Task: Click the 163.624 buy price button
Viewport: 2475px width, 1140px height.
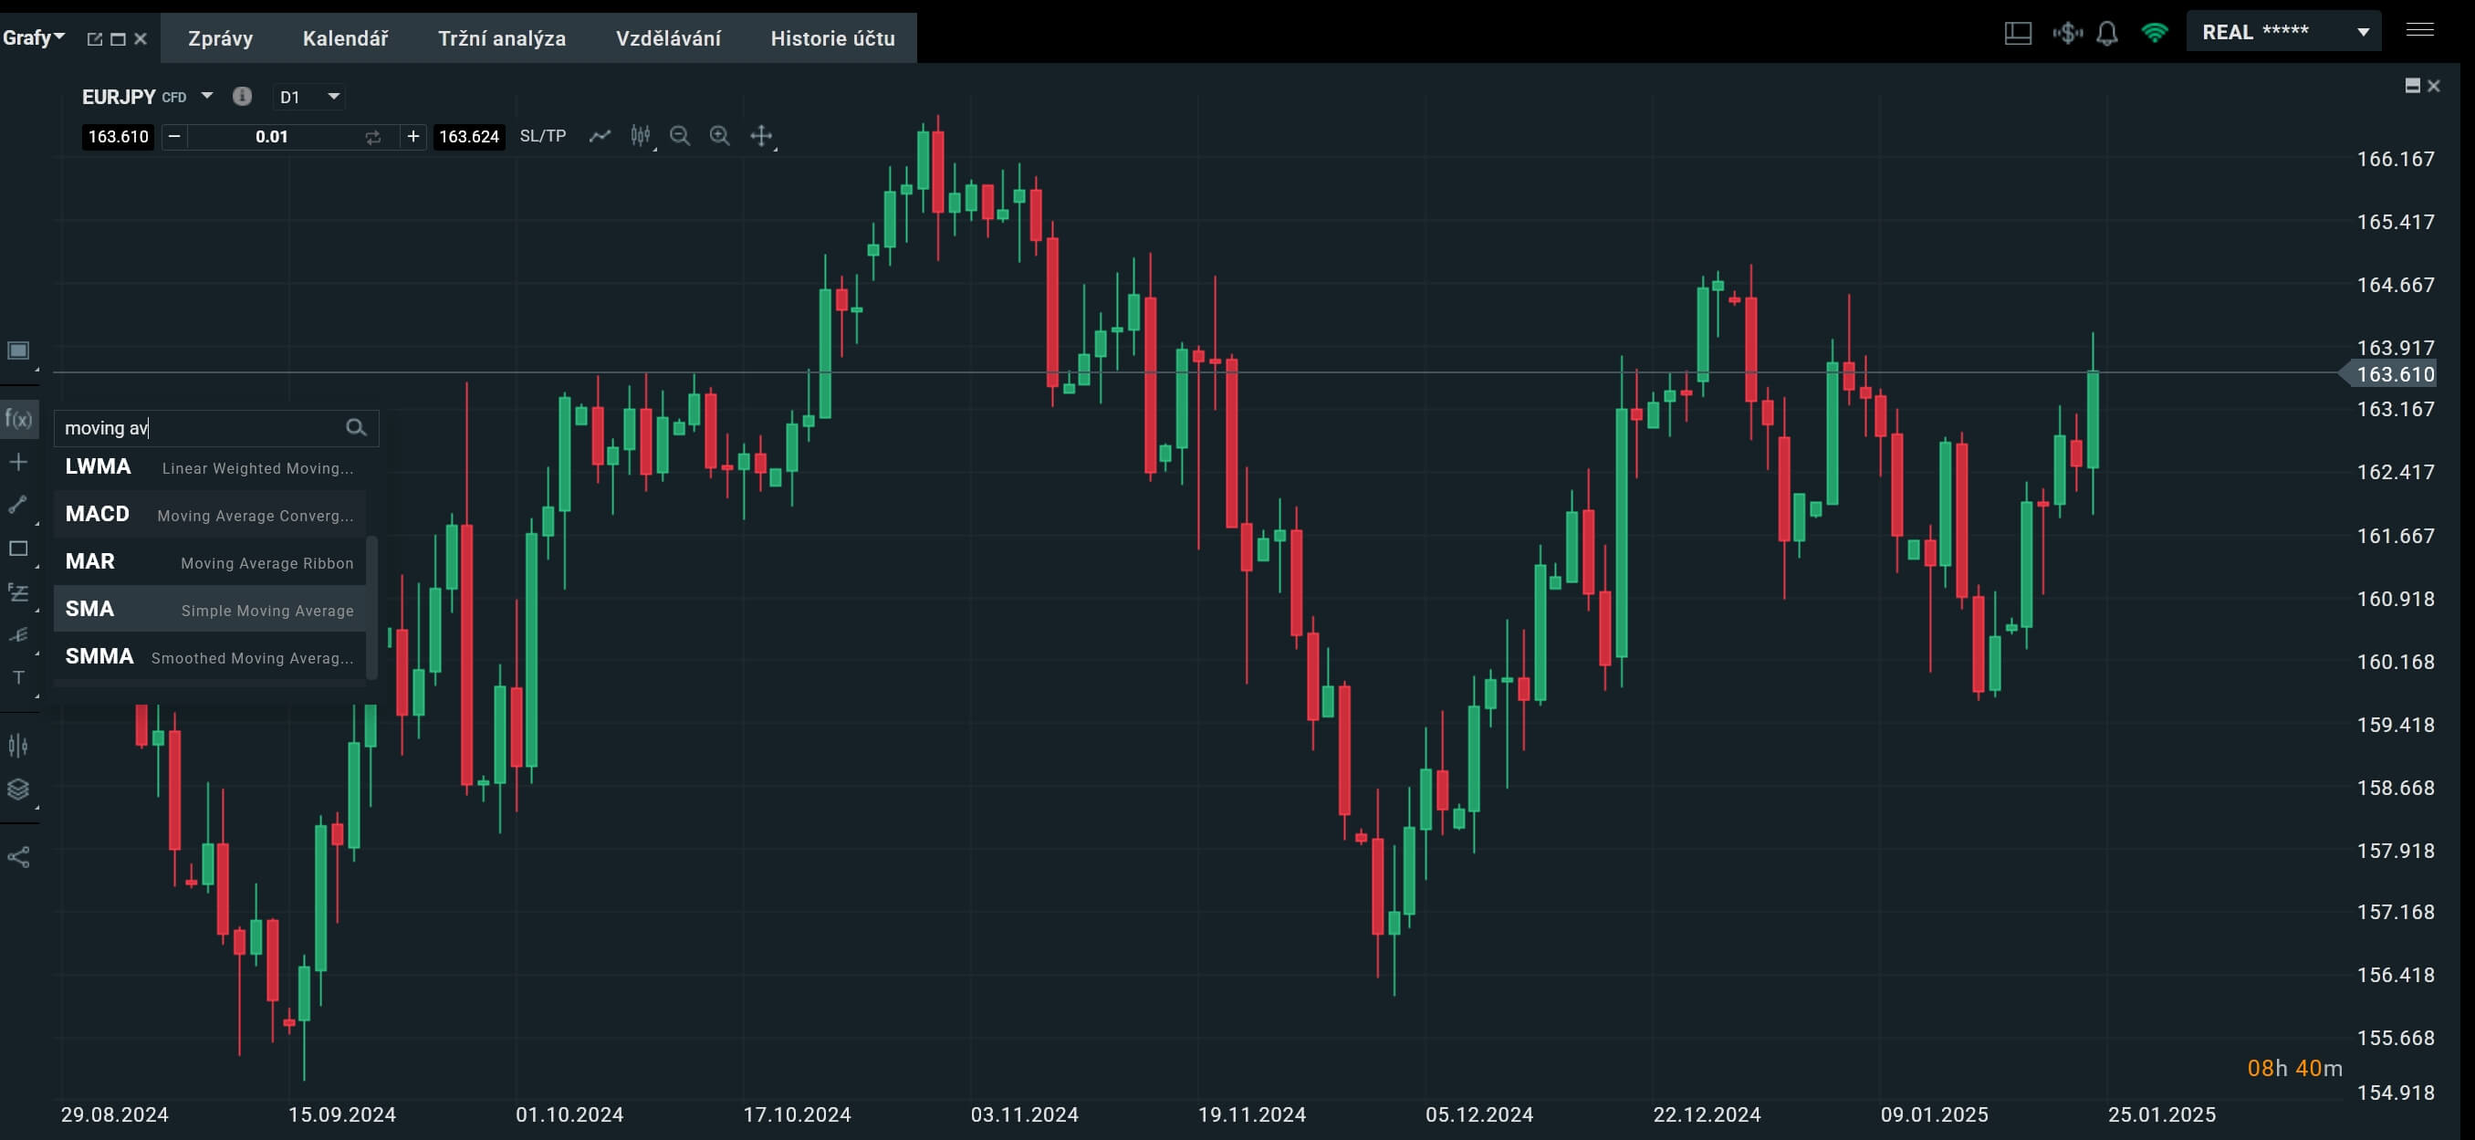Action: point(469,137)
